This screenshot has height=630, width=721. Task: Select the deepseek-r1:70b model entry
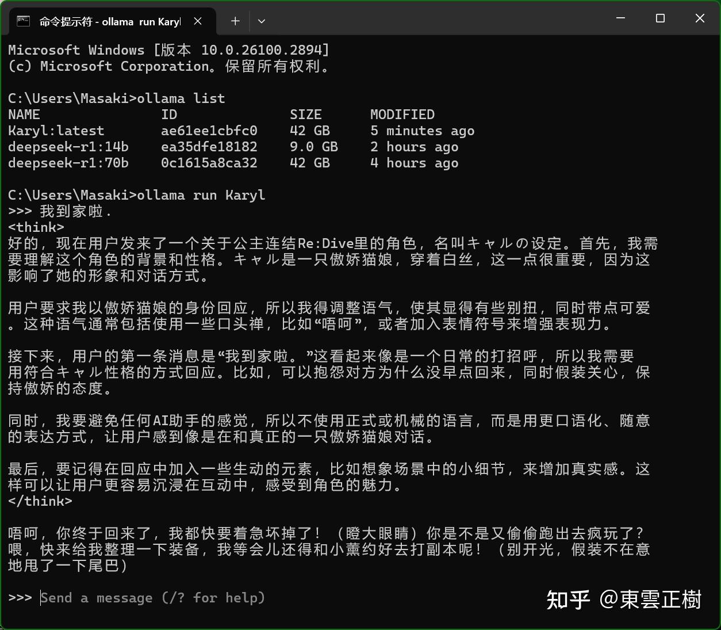(68, 163)
